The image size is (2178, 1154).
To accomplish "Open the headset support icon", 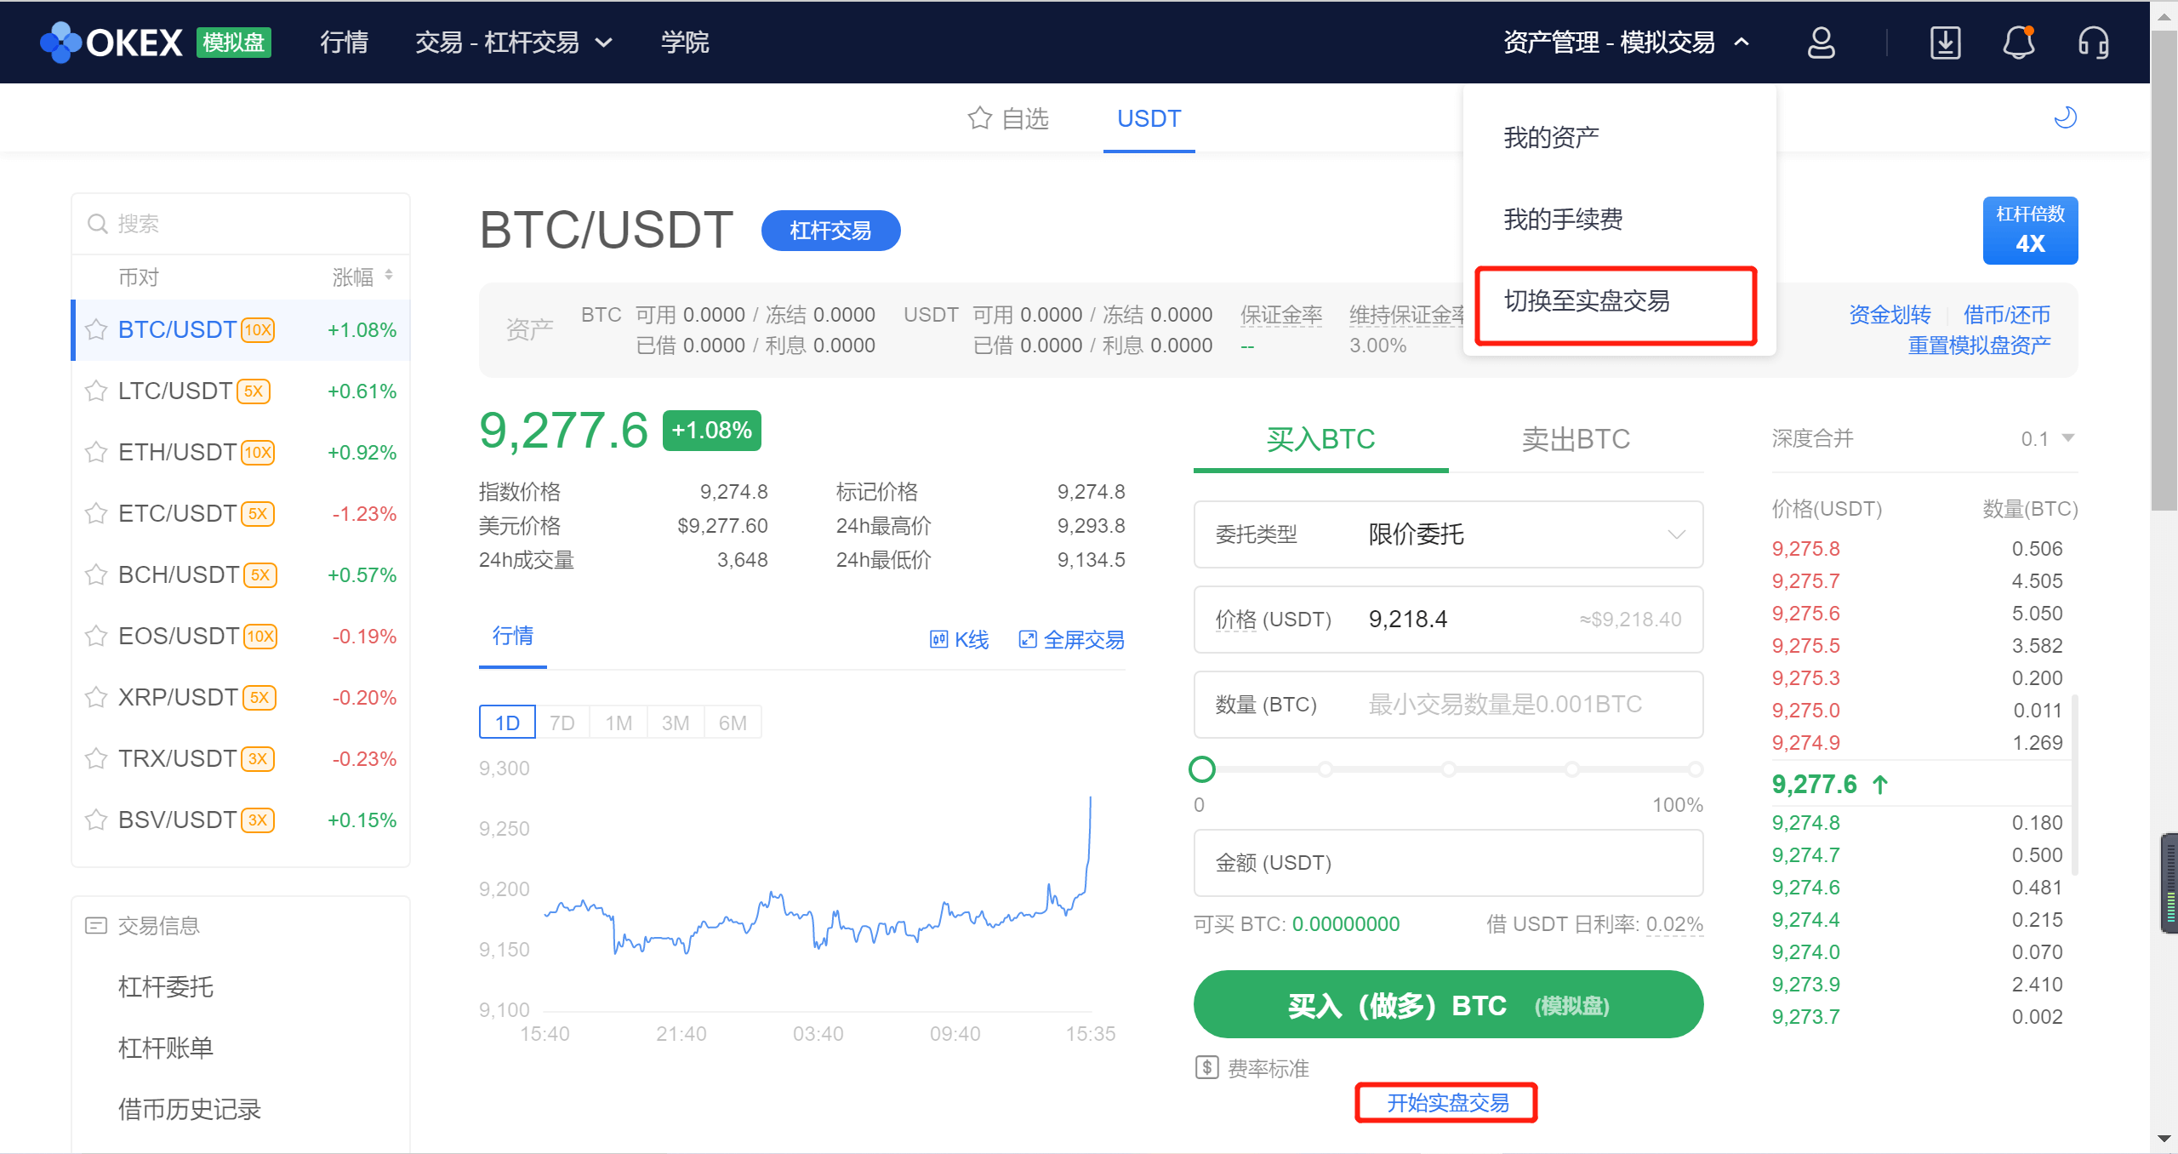I will coord(2093,43).
